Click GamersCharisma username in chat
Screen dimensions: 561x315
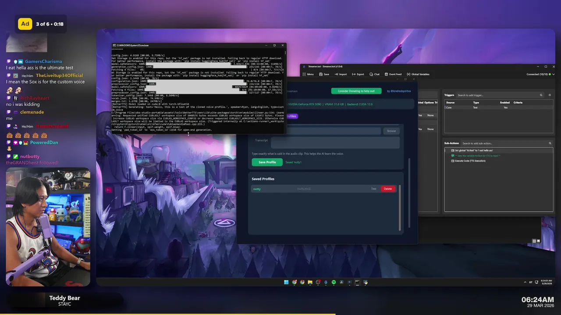click(43, 62)
